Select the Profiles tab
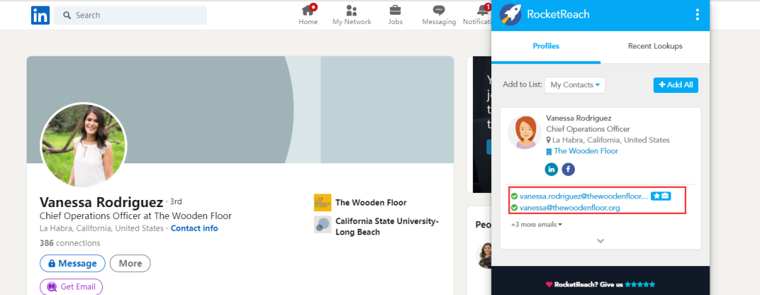Viewport: 760px width, 295px height. click(x=546, y=46)
